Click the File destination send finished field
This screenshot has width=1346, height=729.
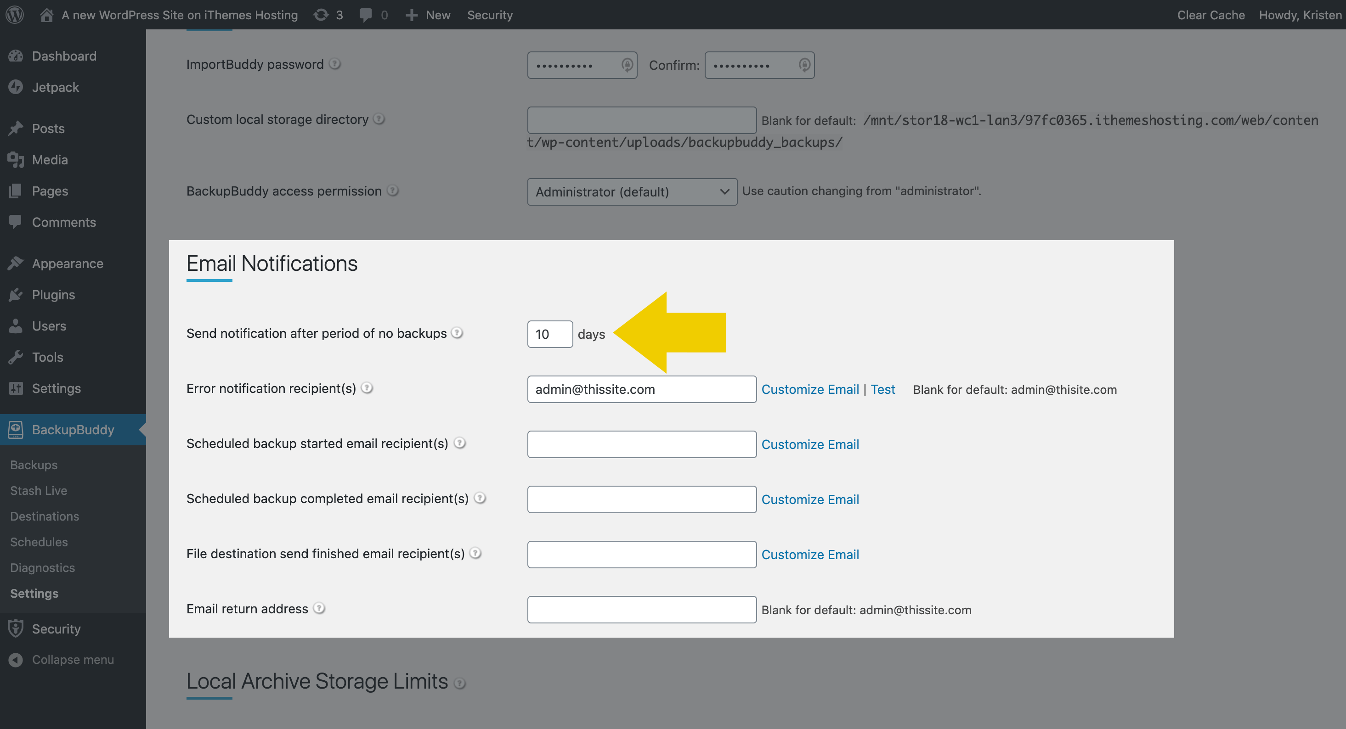point(642,555)
